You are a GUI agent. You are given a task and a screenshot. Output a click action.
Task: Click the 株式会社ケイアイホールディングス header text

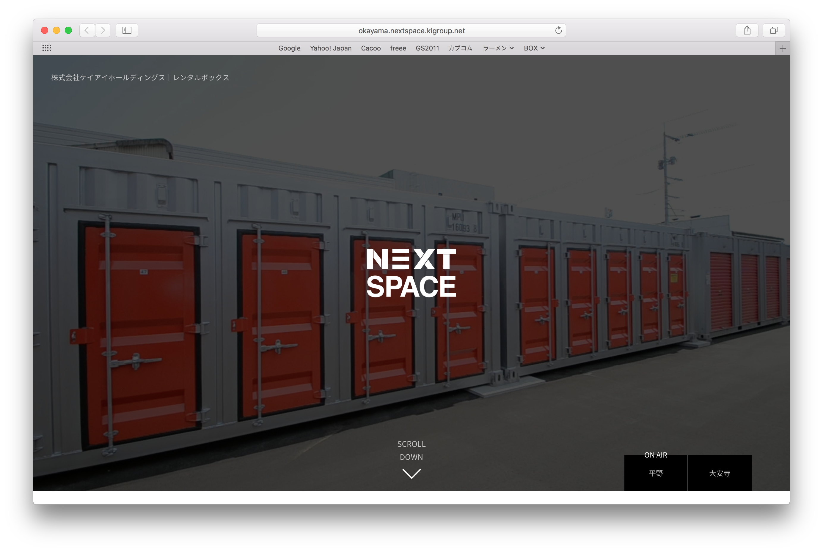(108, 78)
